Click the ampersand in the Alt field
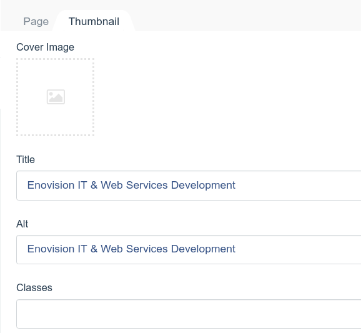361x333 pixels. (94, 249)
